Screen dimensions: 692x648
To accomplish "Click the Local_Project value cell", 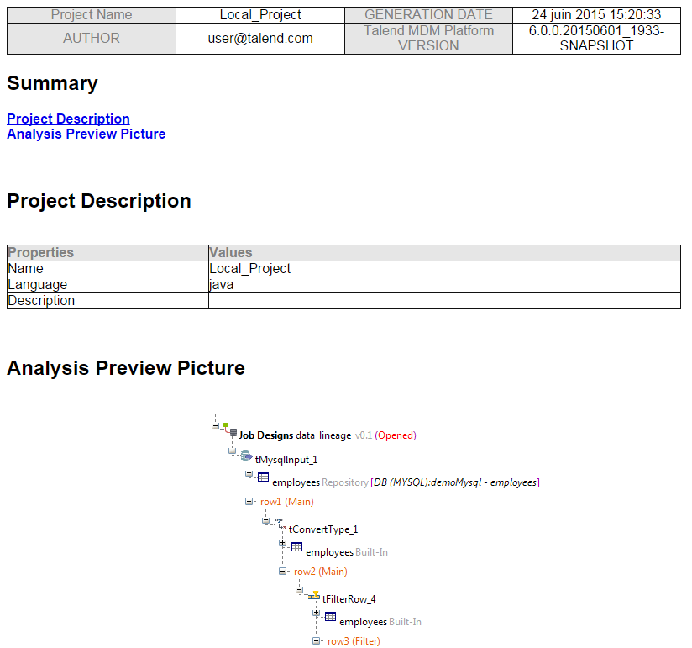I will (x=259, y=14).
